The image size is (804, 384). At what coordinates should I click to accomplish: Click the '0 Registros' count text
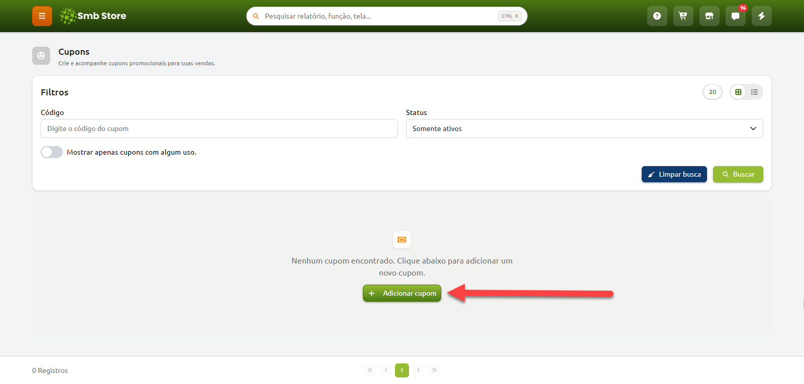coord(50,370)
